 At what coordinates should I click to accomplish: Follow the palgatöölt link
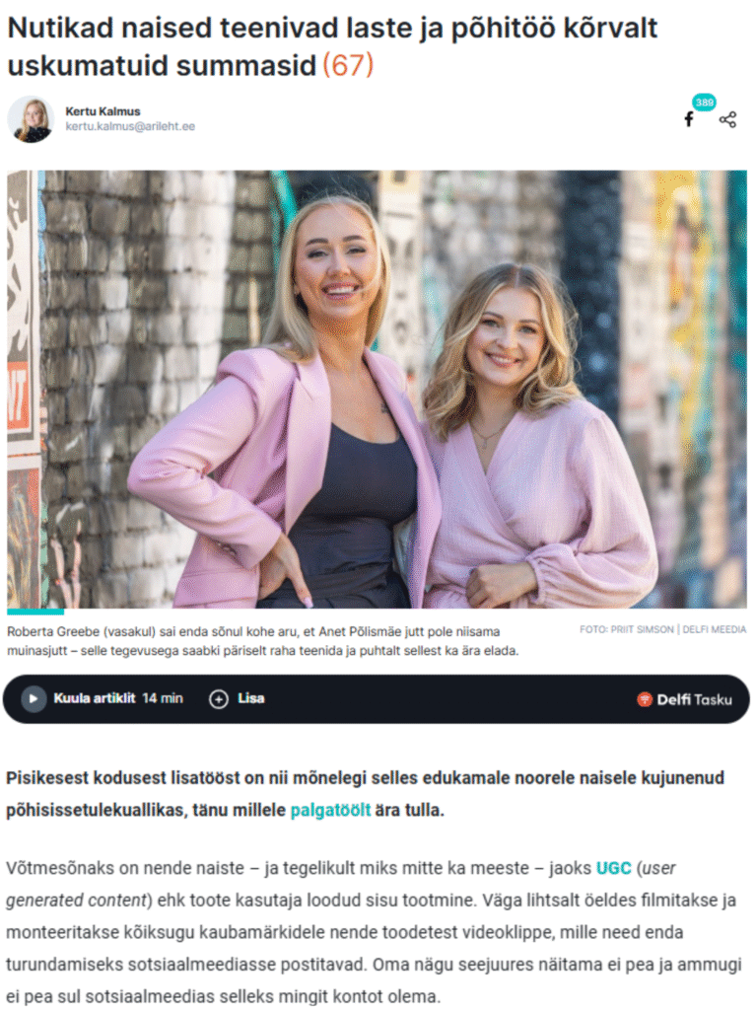click(x=330, y=810)
